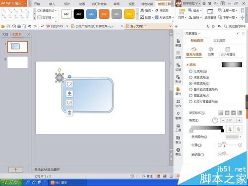Open the 动画 sidebar panel

[x=178, y=55]
